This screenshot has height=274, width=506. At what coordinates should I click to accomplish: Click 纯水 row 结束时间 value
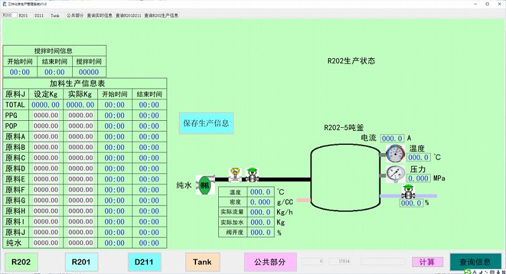pos(149,243)
